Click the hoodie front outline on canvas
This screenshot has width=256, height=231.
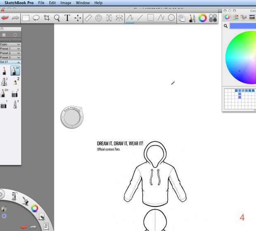click(x=155, y=174)
